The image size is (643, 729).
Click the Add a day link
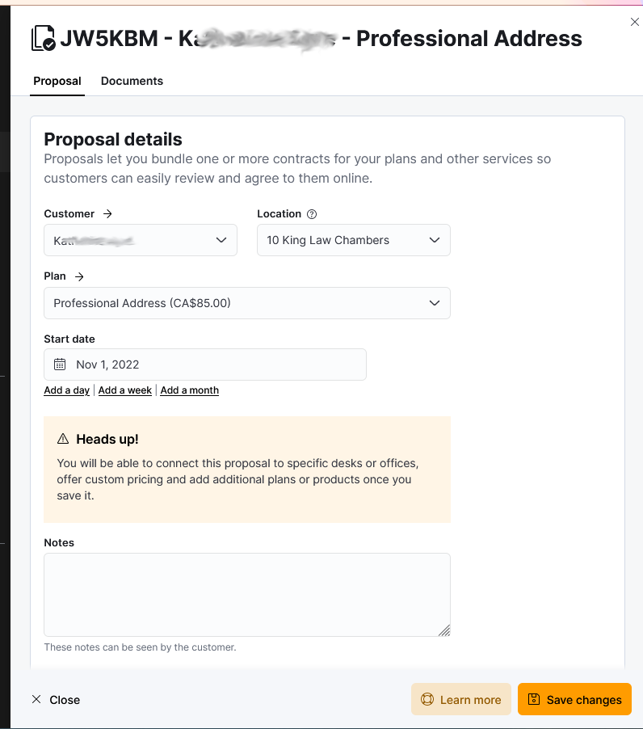[67, 390]
